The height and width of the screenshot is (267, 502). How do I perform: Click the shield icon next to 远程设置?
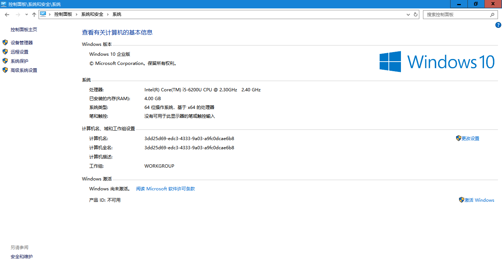[5, 52]
